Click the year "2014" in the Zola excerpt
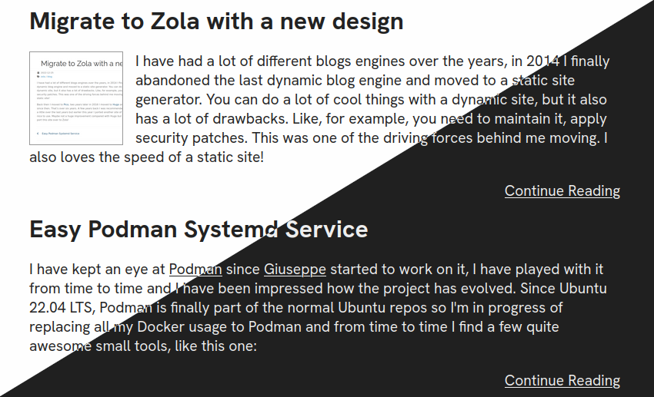654x397 pixels. [x=542, y=61]
